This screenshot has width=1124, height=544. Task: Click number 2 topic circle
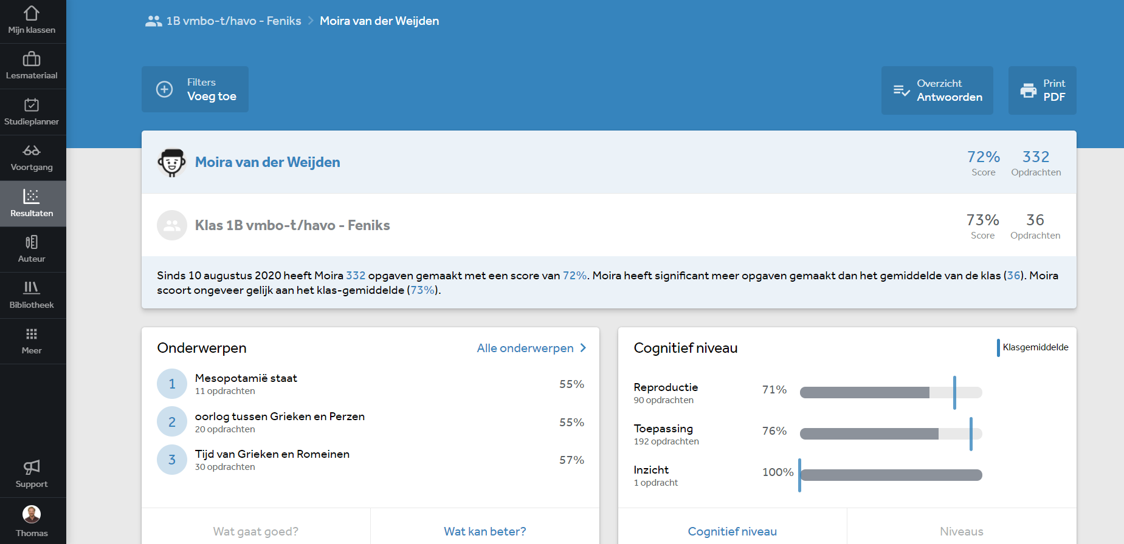click(172, 422)
